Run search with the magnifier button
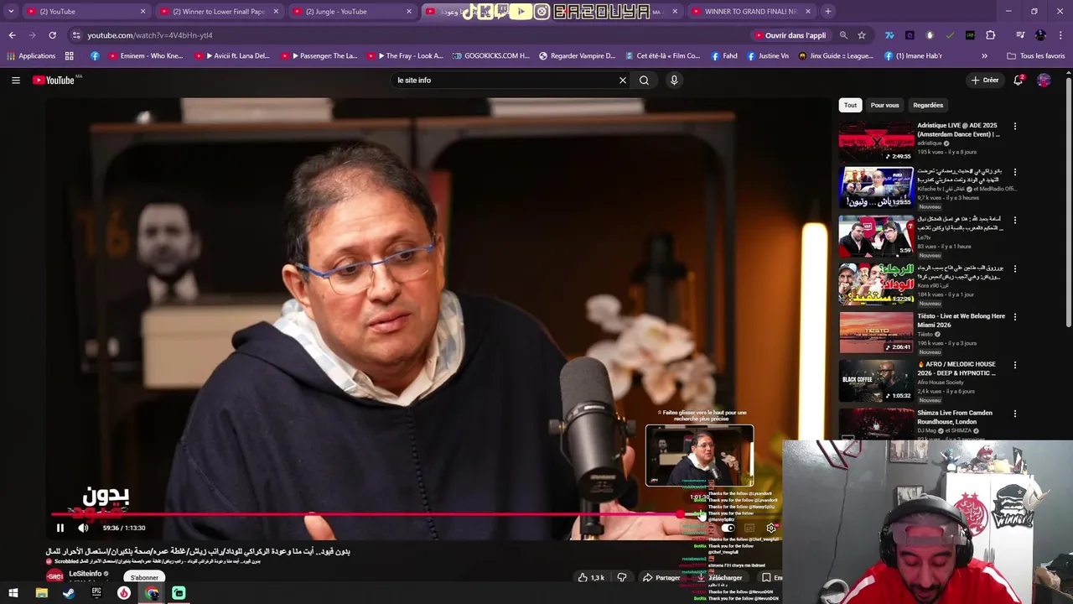1073x604 pixels. pos(644,80)
